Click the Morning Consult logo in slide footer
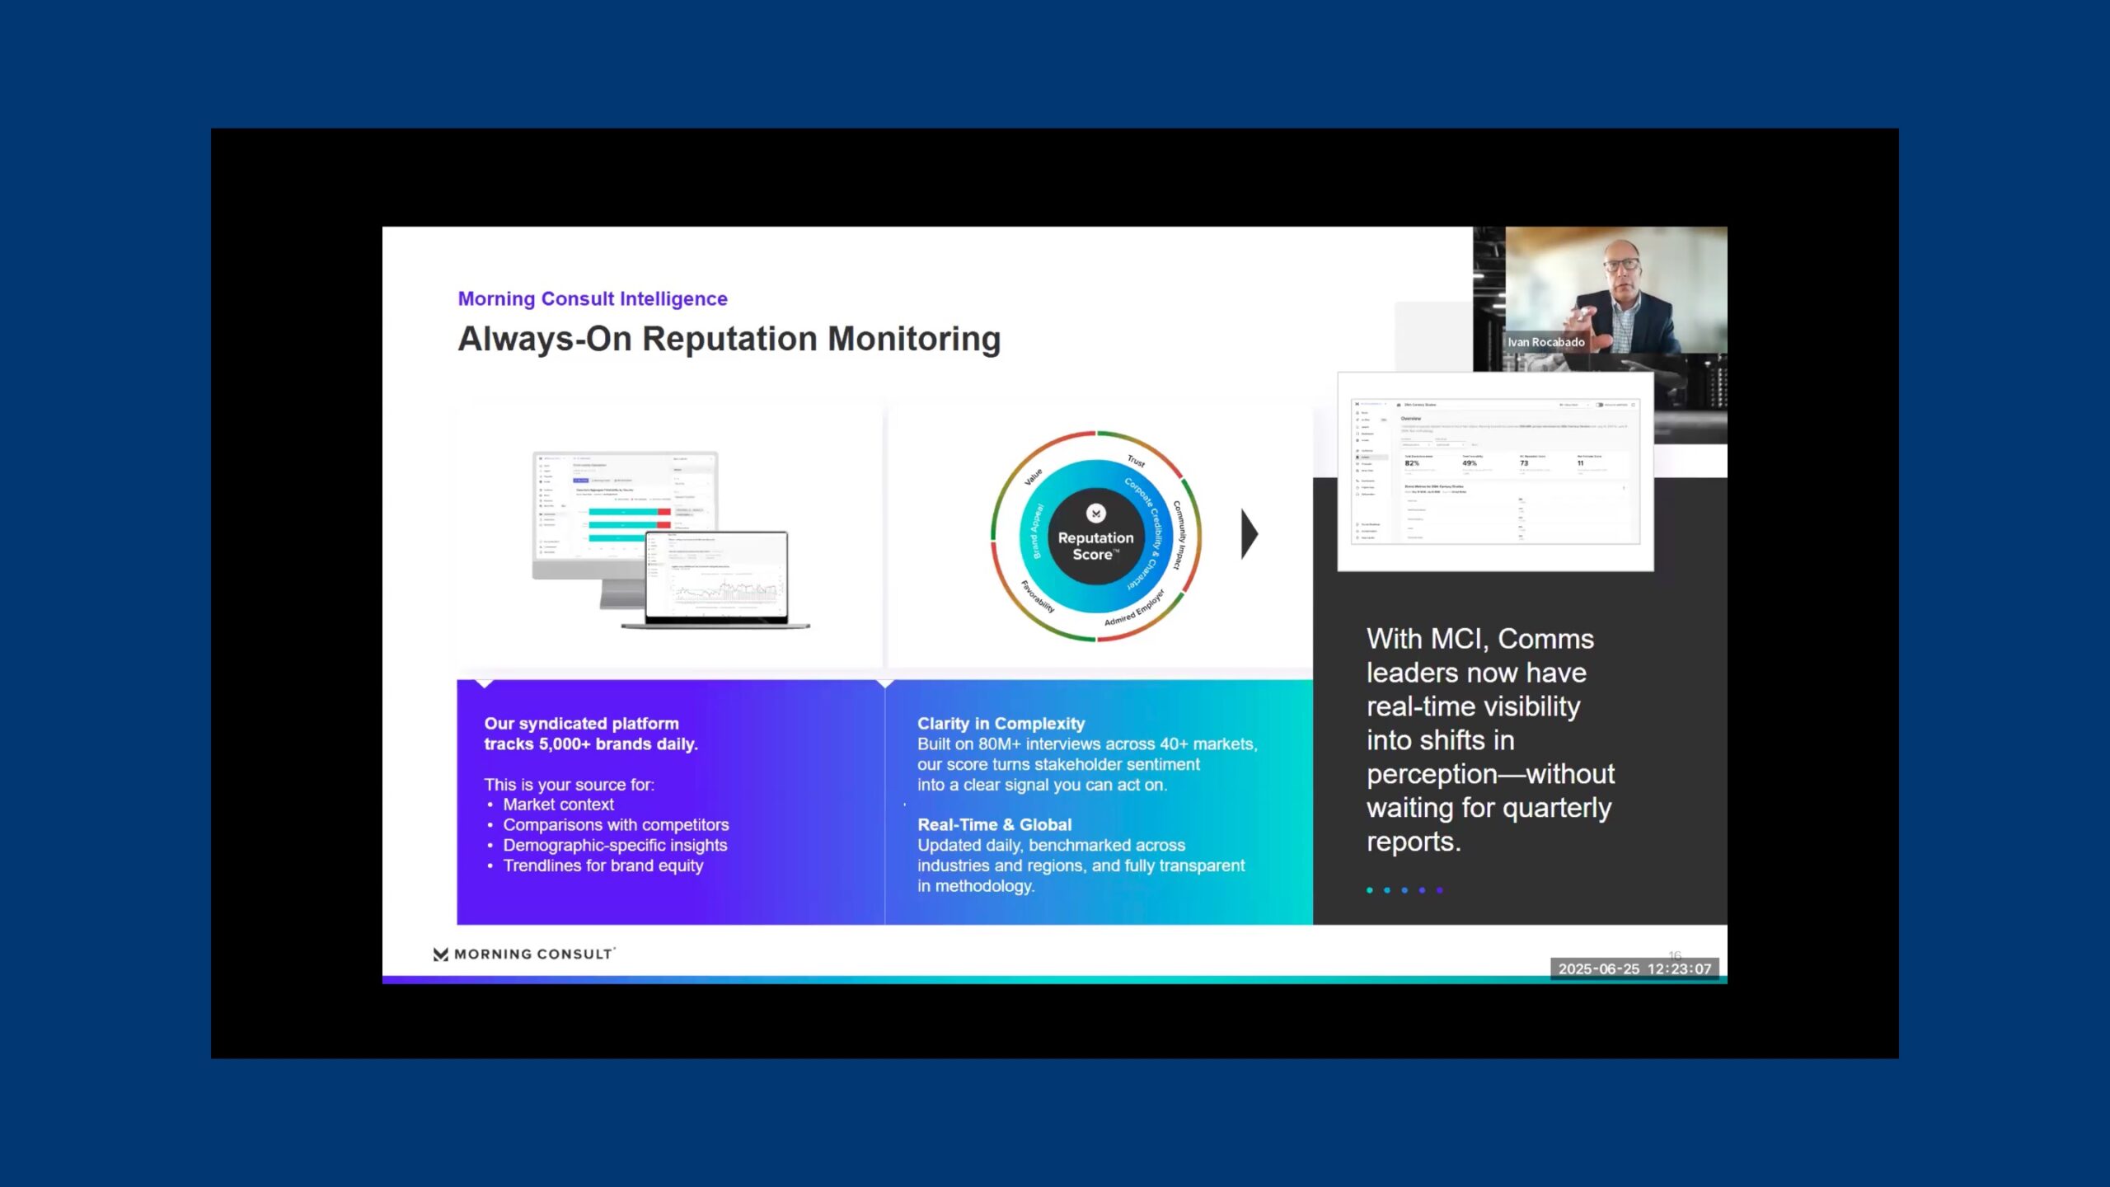2110x1187 pixels. coord(524,954)
